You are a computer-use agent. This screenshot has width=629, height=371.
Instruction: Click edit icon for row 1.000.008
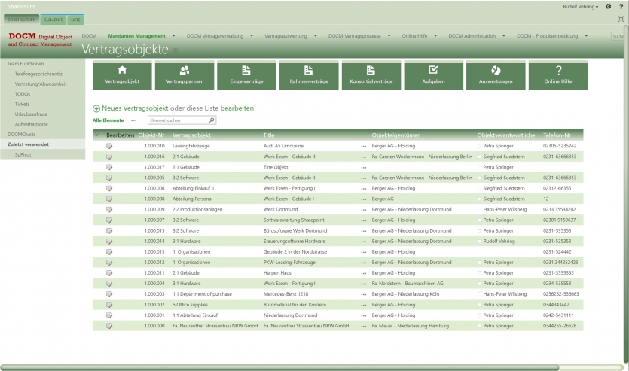(109, 199)
